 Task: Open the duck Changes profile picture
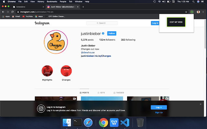click(56, 42)
